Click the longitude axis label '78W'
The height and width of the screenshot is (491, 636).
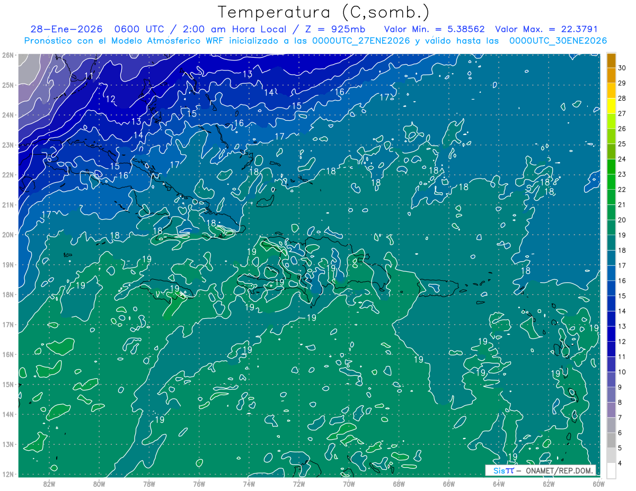click(x=149, y=483)
